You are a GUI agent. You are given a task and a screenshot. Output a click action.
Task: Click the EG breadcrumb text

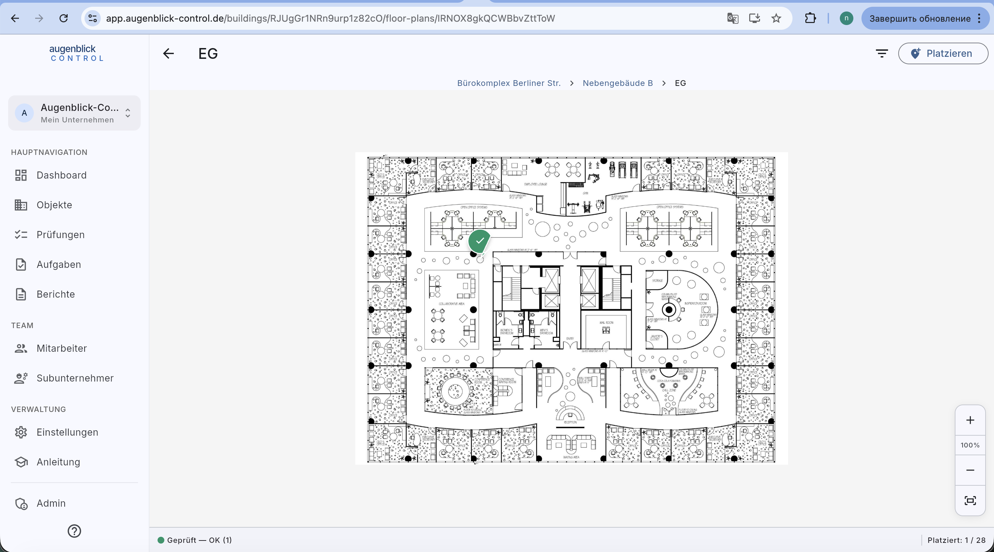(680, 83)
